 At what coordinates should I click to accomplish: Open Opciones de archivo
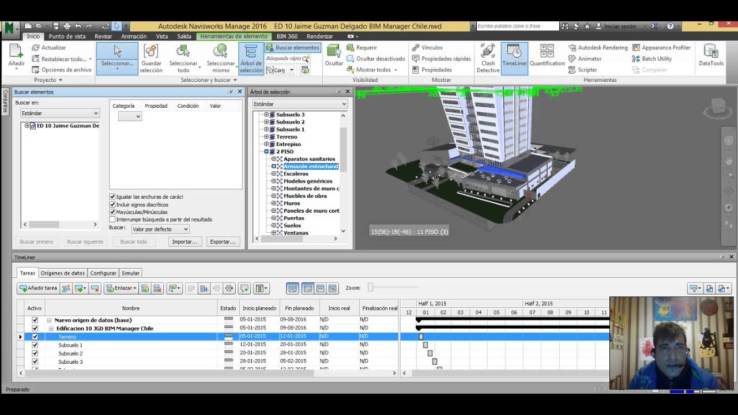point(62,70)
